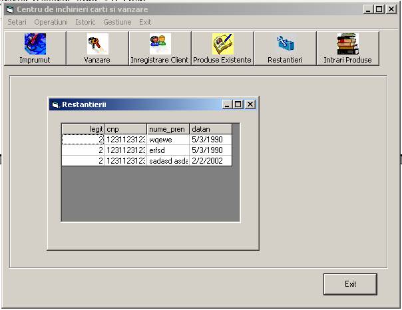
Task: Open the Imprumut toolbar button
Action: [x=35, y=48]
